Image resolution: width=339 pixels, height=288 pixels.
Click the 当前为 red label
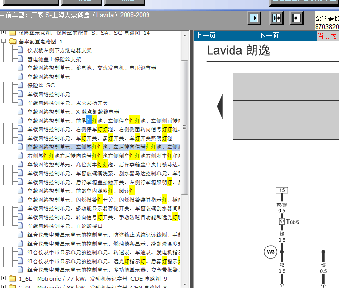tap(327, 36)
